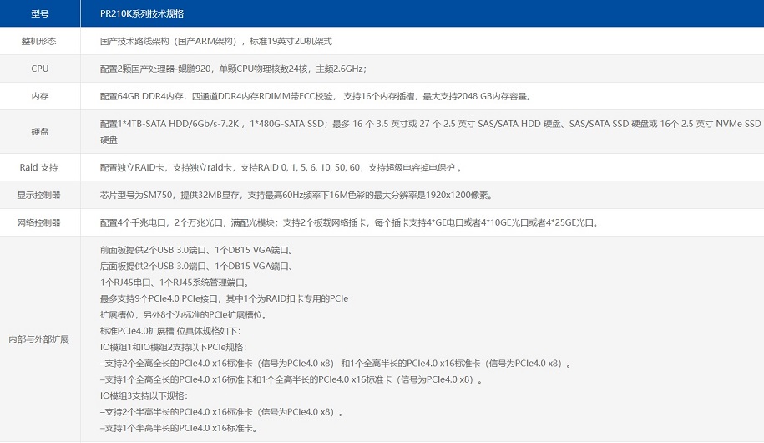
Task: Select the 64GB DDR4 memory description
Action: 316,96
